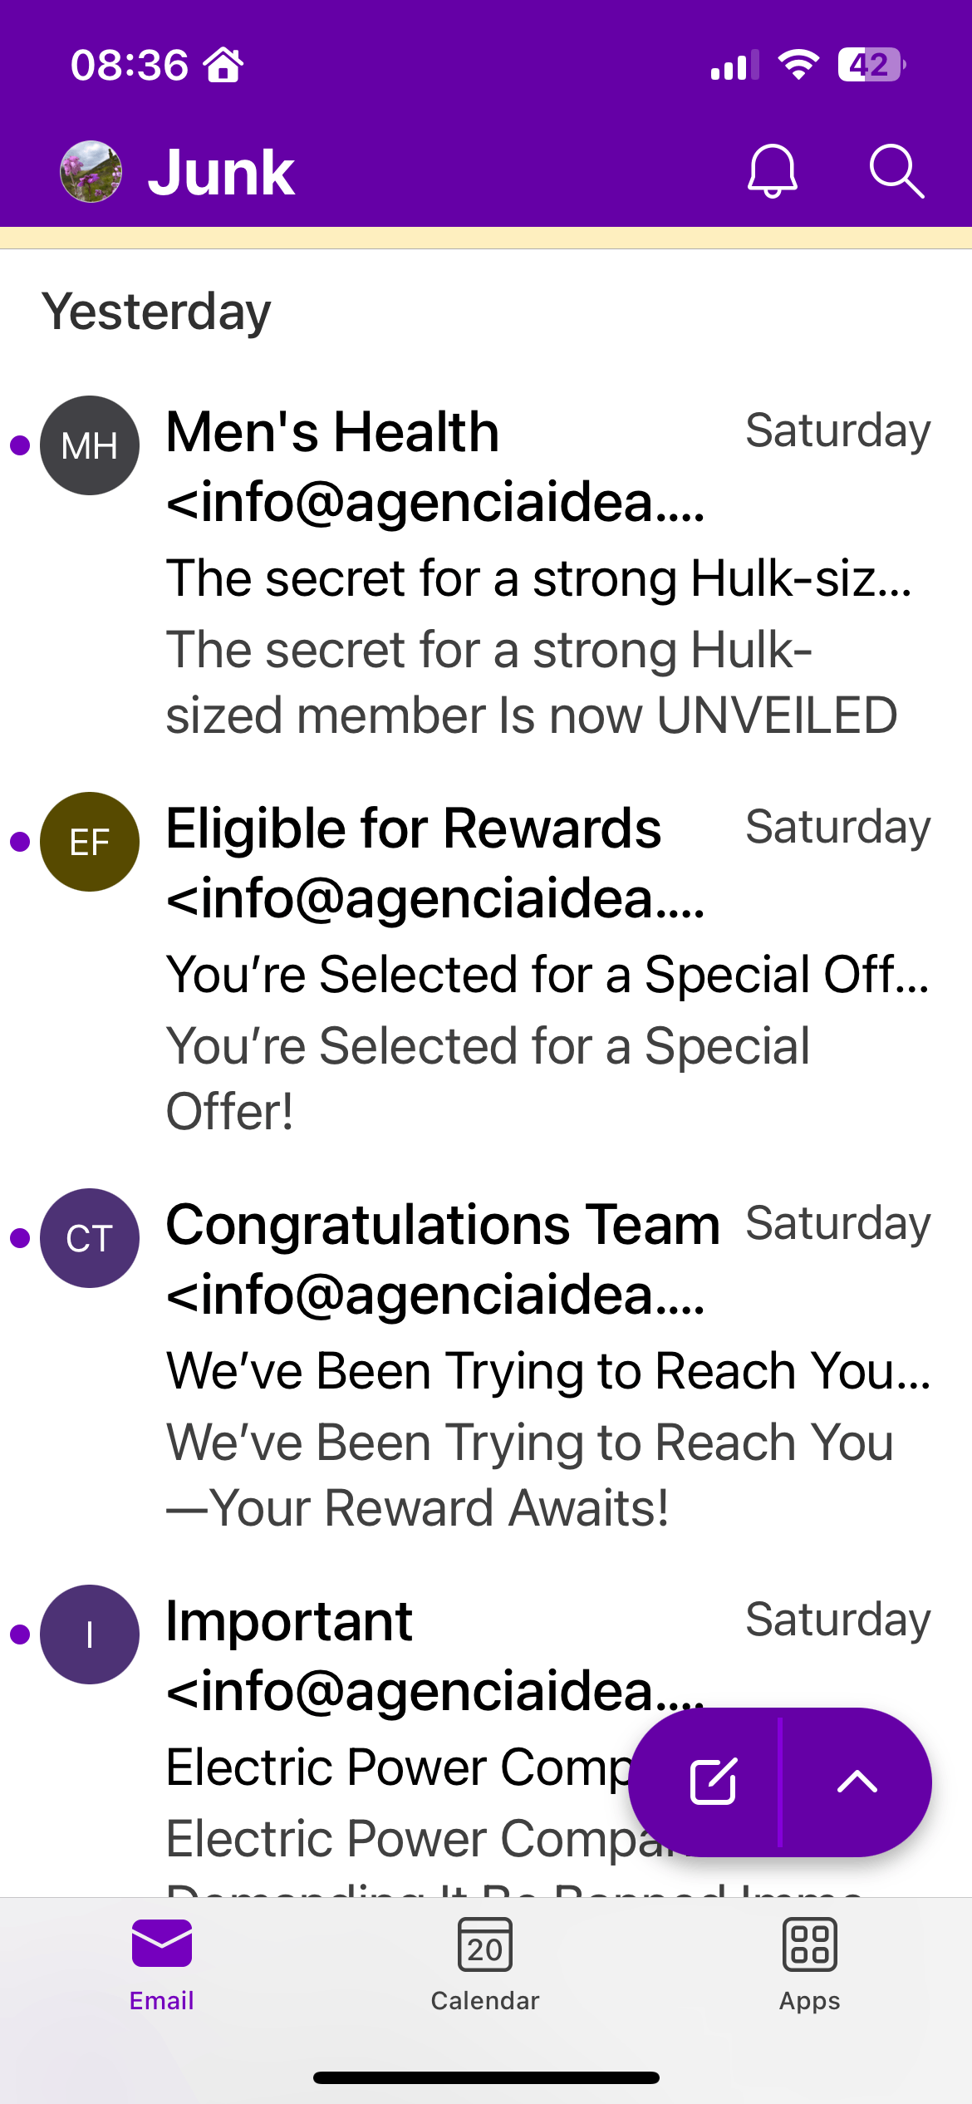Viewport: 972px width, 2104px height.
Task: Tap the search magnifier icon
Action: click(896, 171)
